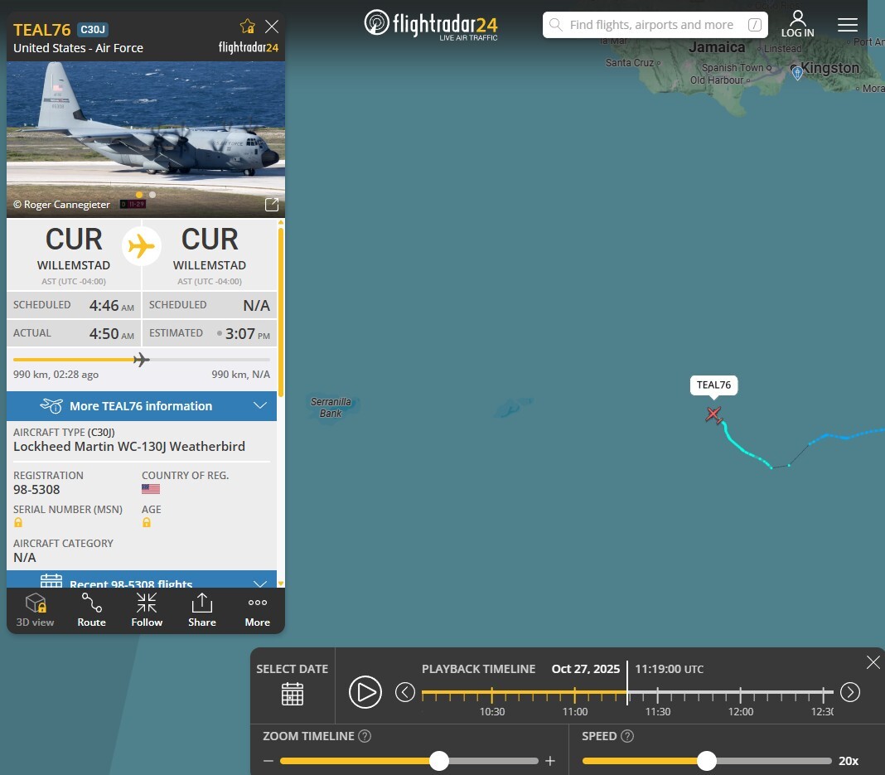Share this flight

tap(202, 610)
